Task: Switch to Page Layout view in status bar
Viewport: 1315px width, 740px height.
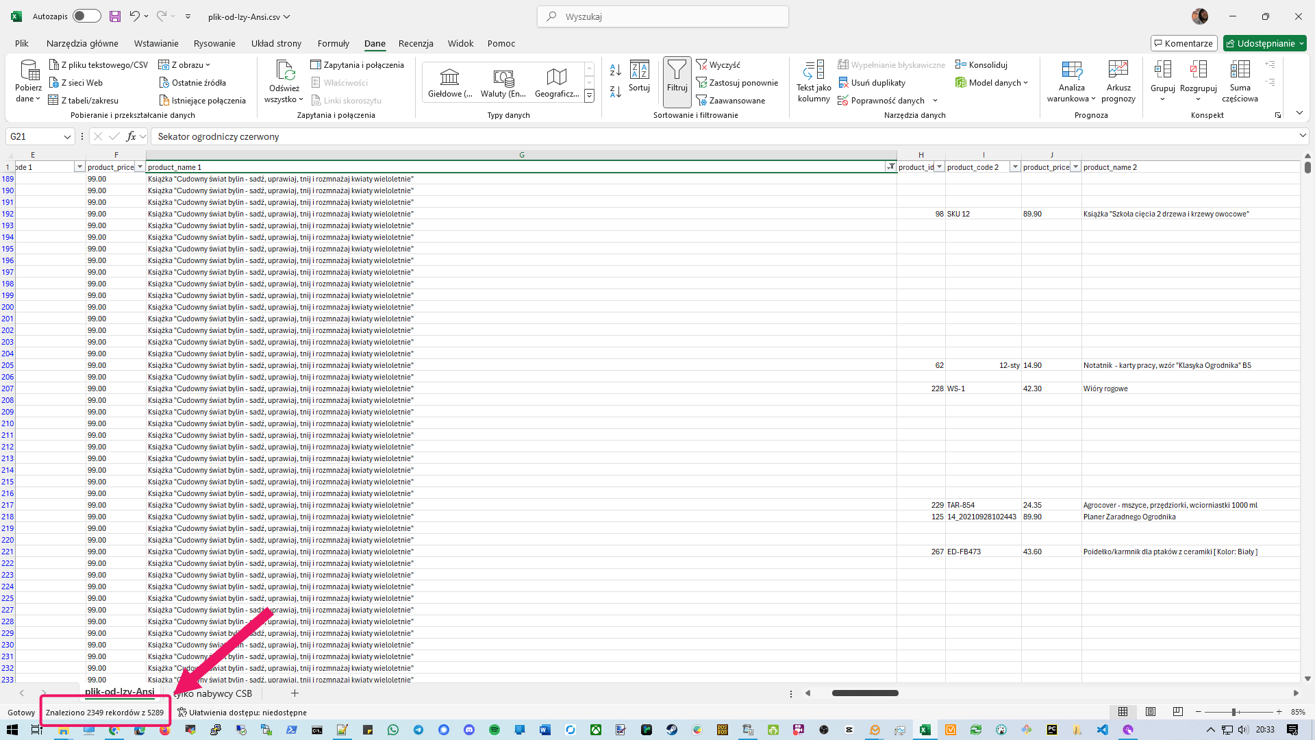Action: point(1151,712)
